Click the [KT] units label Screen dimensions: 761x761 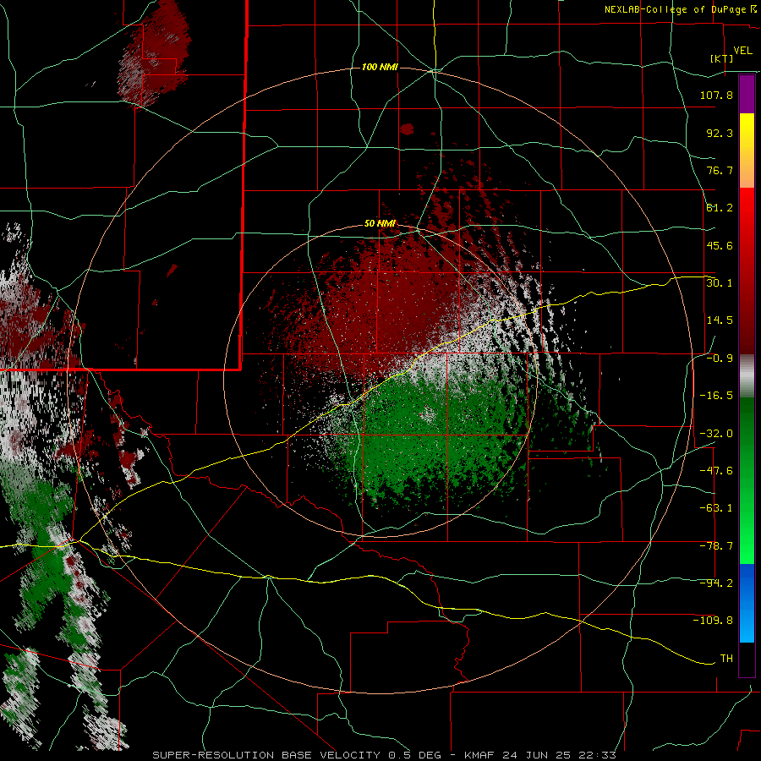coord(721,58)
